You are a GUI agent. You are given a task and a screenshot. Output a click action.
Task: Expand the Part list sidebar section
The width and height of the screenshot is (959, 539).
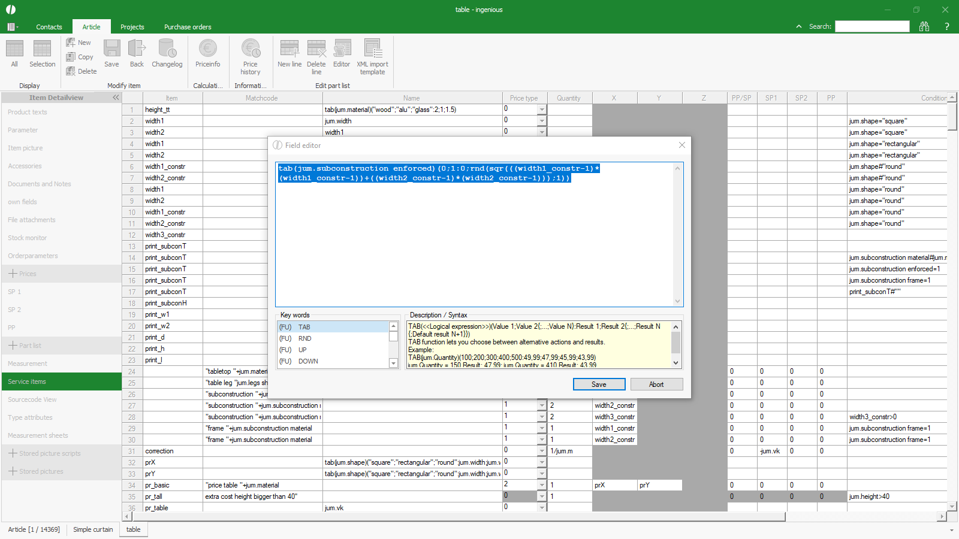[x=13, y=346]
